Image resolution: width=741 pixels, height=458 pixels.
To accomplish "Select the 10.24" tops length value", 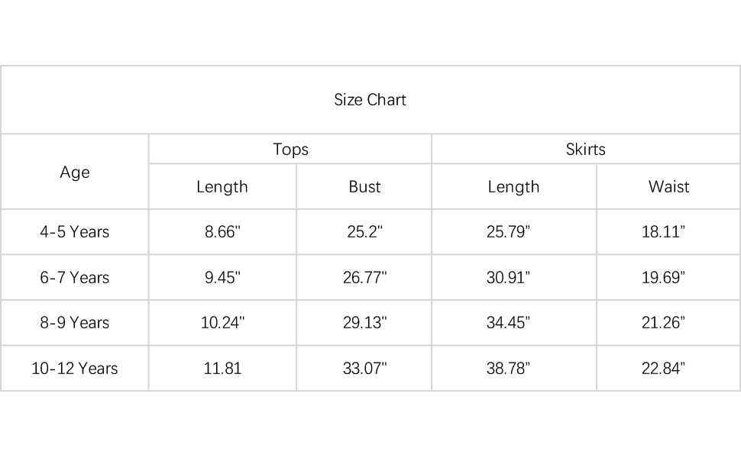I will coord(222,323).
